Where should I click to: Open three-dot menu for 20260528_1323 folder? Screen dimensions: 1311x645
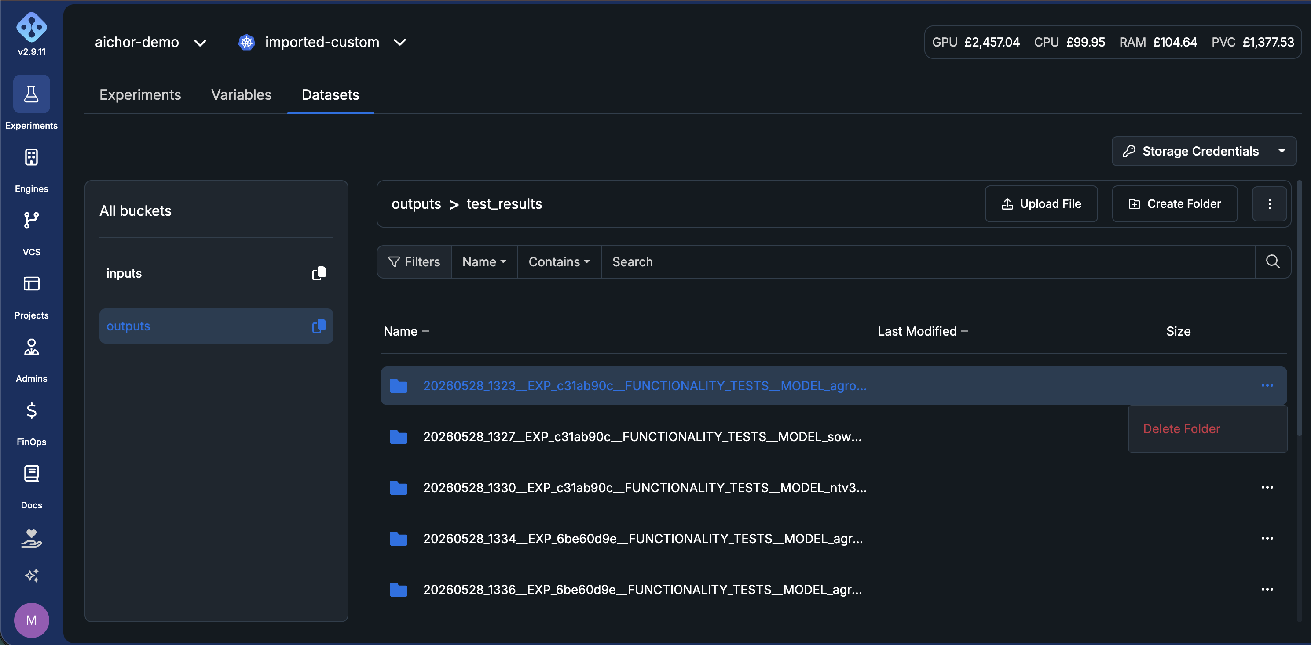click(1267, 386)
